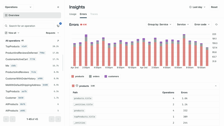Select the Overview sidebar item
The height and width of the screenshot is (126, 224).
32,15
